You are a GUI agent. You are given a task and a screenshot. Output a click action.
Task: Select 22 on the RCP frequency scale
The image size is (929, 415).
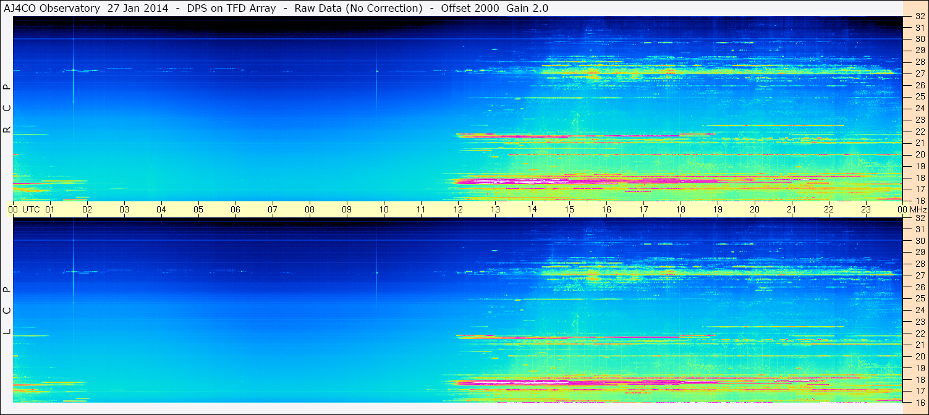click(x=920, y=132)
